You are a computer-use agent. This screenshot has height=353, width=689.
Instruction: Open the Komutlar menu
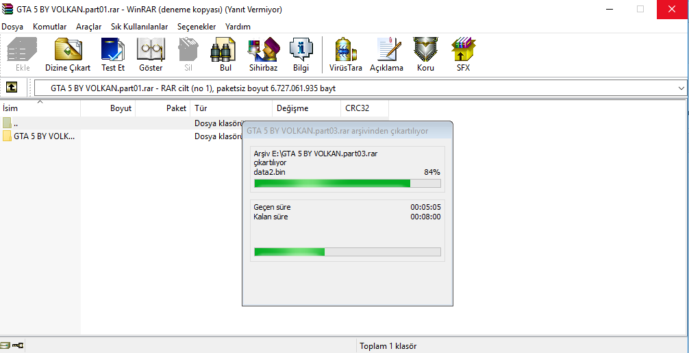[x=49, y=27]
